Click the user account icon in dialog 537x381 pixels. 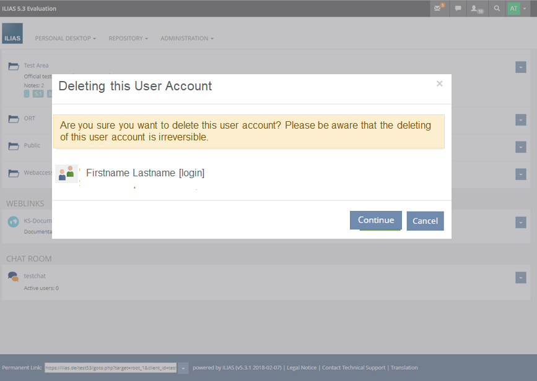click(66, 174)
